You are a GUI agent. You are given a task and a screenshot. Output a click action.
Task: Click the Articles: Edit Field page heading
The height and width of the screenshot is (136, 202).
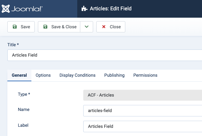point(111,9)
